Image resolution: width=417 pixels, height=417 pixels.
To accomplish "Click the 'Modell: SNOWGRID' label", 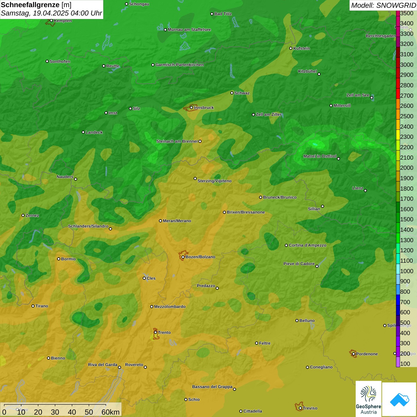I will tap(383, 5).
